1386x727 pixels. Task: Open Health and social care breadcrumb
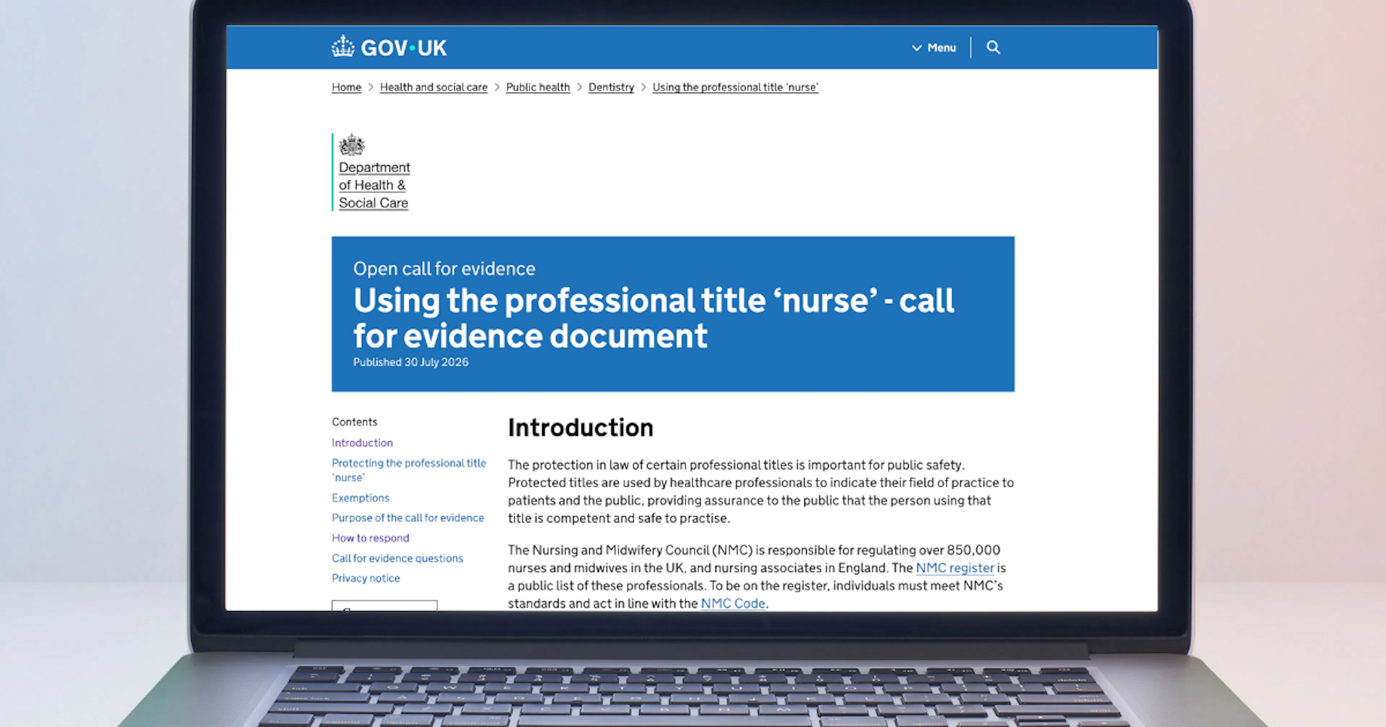click(x=433, y=87)
